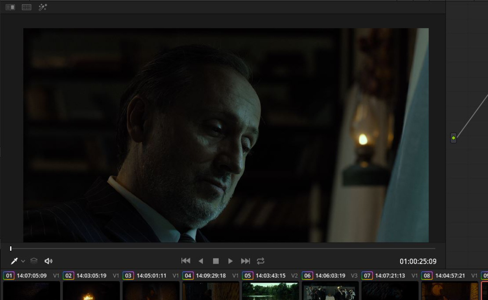Image resolution: width=488 pixels, height=300 pixels.
Task: Click clip number badge 02
Action: click(x=69, y=276)
